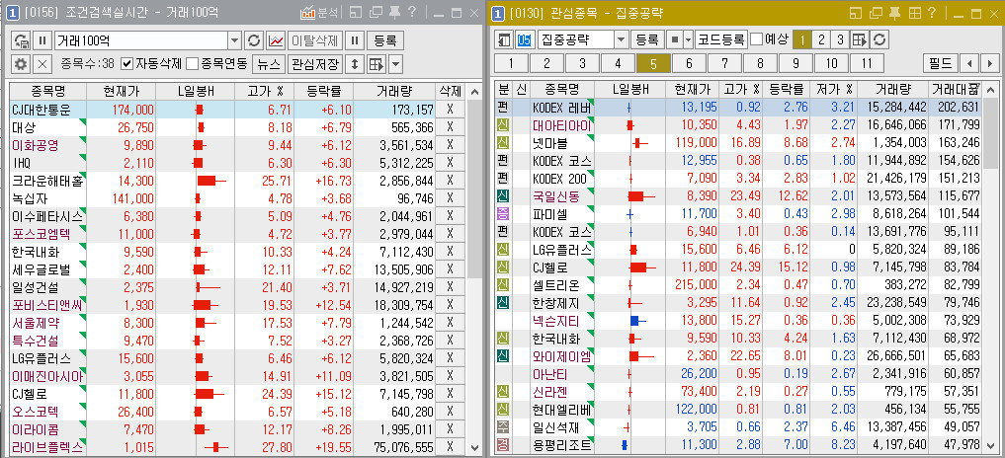Select view toggle 3 next to 예상
Screen dimensions: 1005x458
tap(840, 39)
